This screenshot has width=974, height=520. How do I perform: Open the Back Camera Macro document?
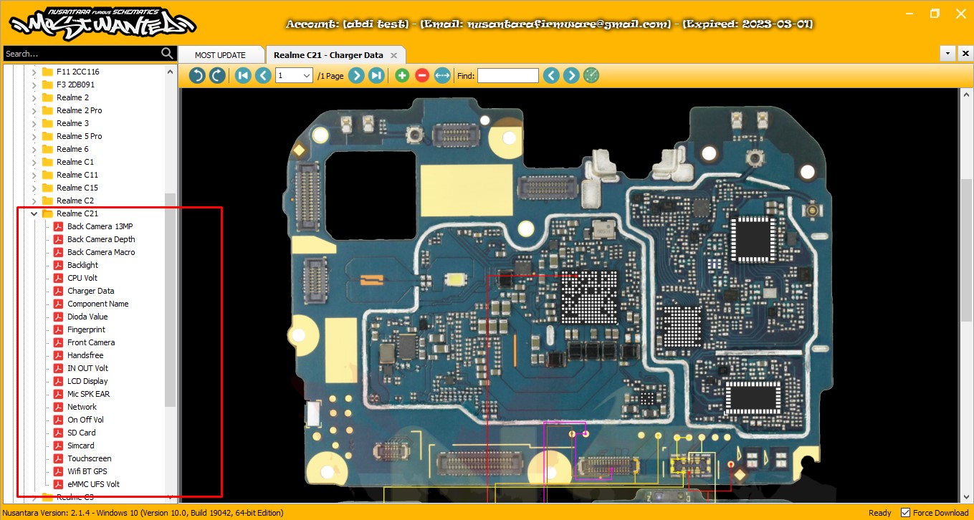101,252
